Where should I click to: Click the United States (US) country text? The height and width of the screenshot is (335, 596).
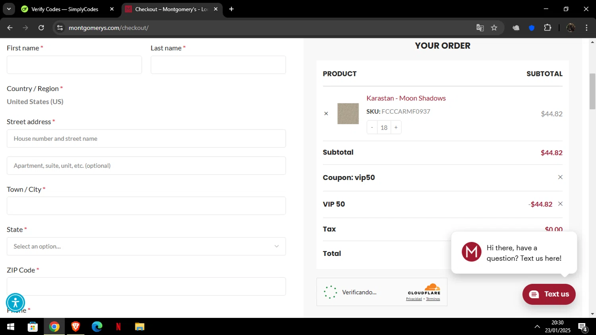35,102
